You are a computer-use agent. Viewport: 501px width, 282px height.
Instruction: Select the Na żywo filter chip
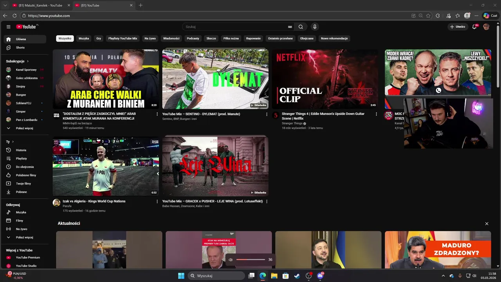point(150,38)
